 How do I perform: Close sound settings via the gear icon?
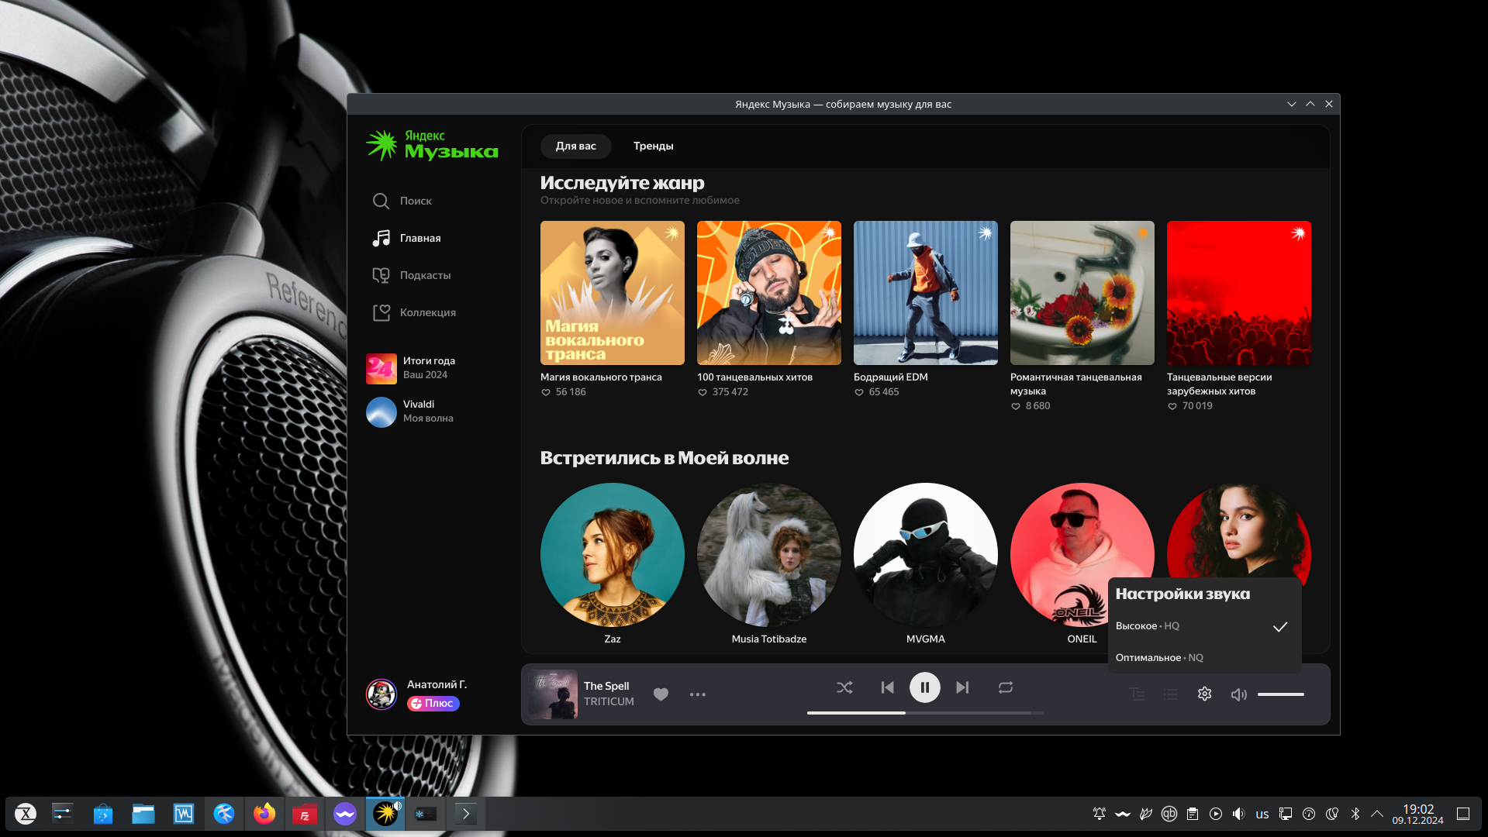(x=1204, y=694)
